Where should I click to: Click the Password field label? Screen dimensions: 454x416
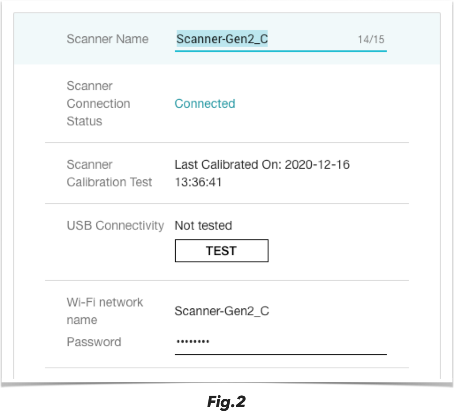click(94, 342)
